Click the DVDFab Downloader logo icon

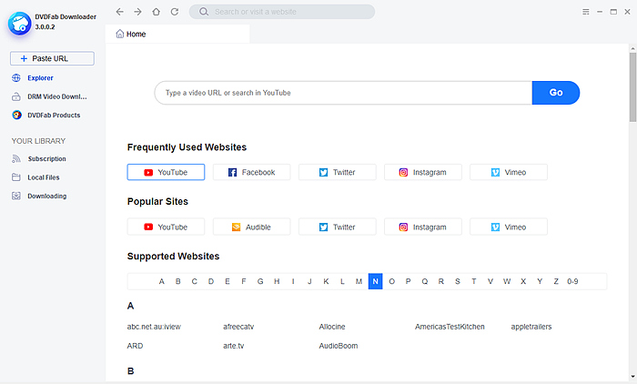19,24
